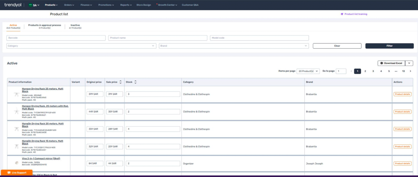Open Hangon Drying Rack 25 meters with Rod link
The image size is (418, 177).
point(45,107)
